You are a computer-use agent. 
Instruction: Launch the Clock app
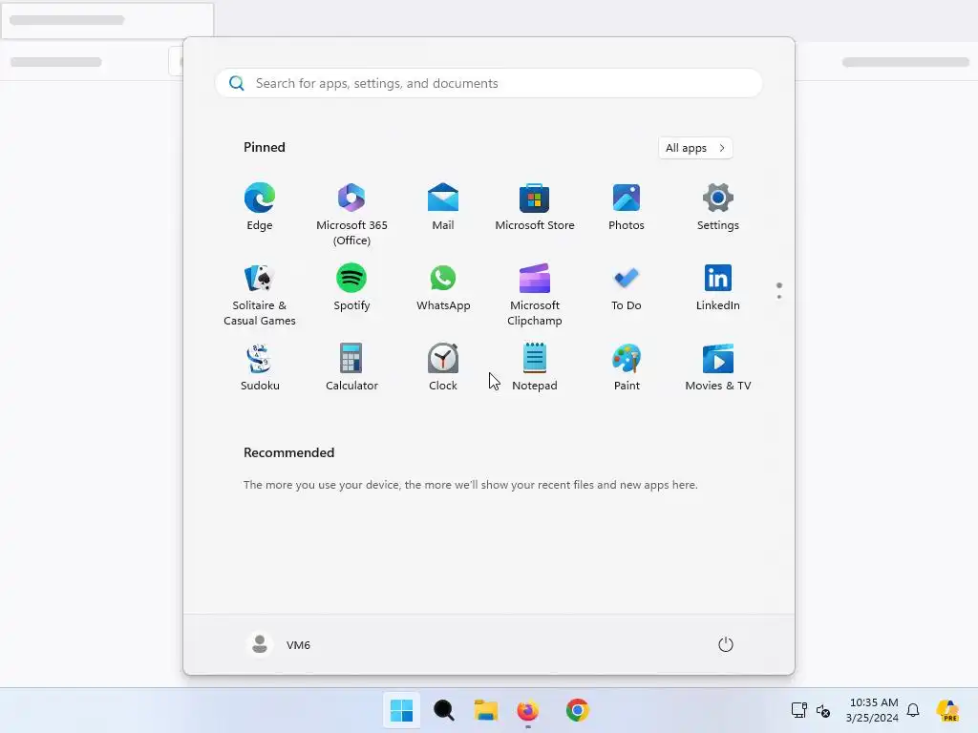coord(443,367)
